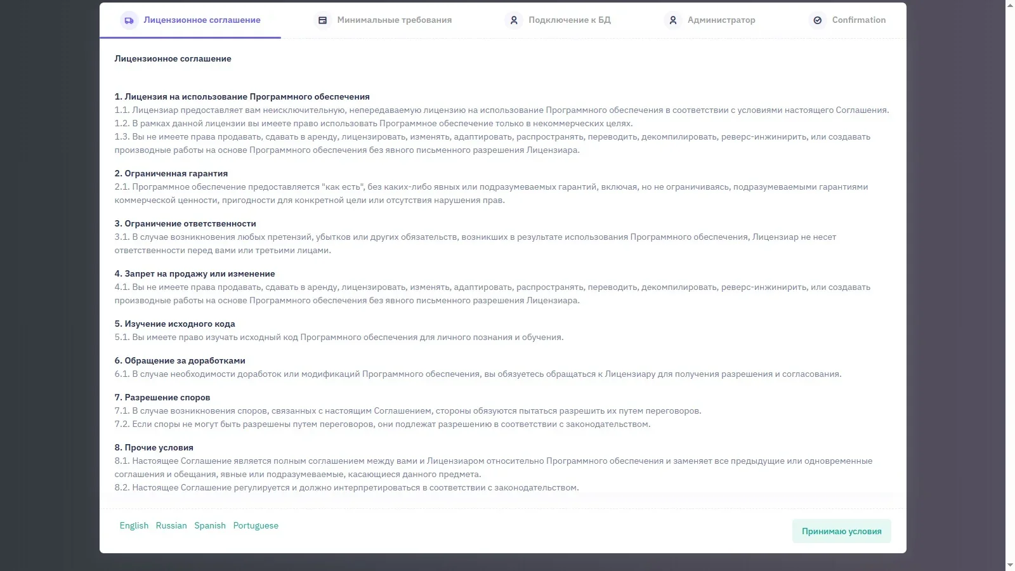The width and height of the screenshot is (1015, 571).
Task: Go to the Подключение к БД tab
Action: coord(558,20)
